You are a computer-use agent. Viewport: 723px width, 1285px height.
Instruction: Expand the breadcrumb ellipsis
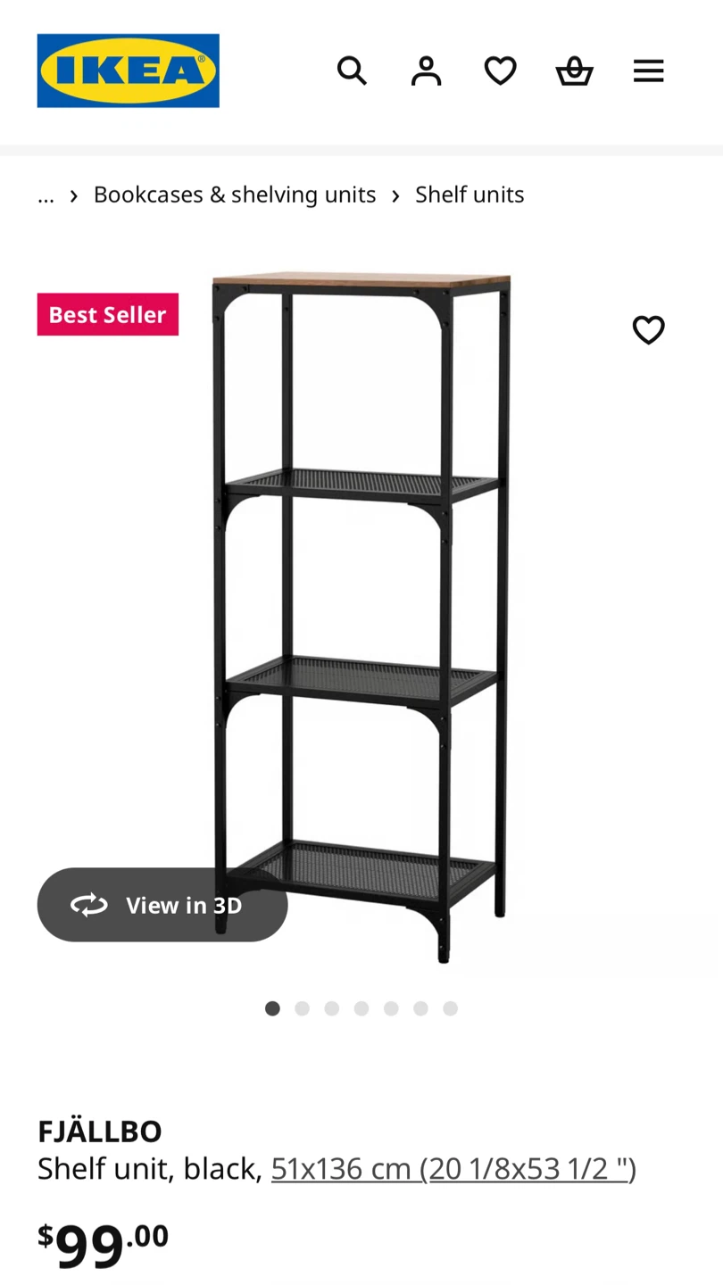coord(46,195)
